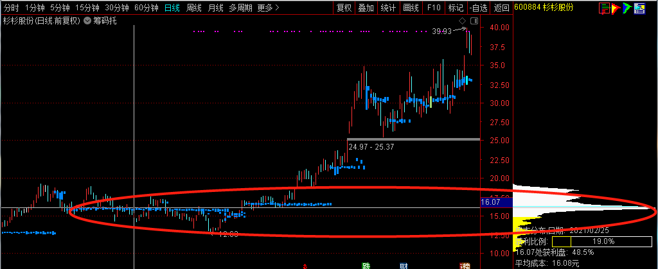Select the 15分钟 period
This screenshot has width=658, height=269.
[x=87, y=8]
